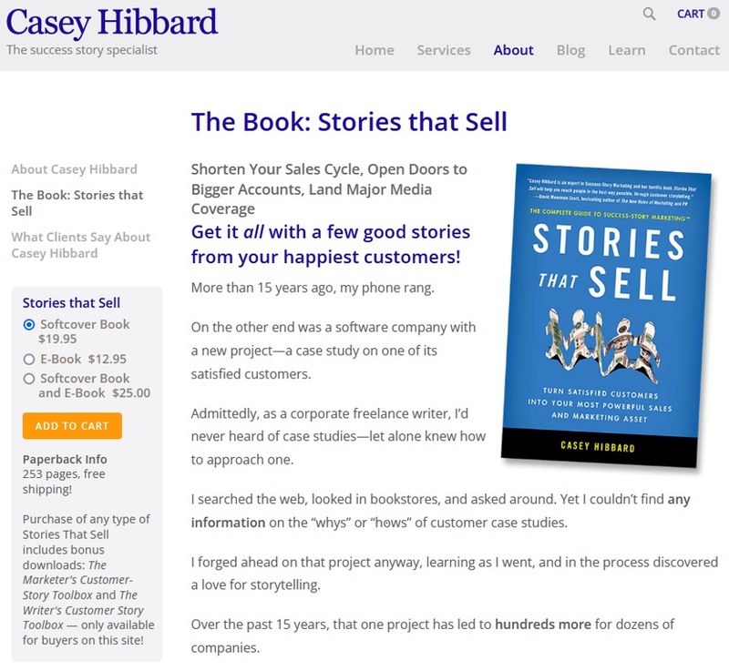Open the Services page from navigation
The image size is (729, 671).
(444, 50)
